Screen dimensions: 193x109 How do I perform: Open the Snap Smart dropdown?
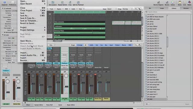point(112,9)
